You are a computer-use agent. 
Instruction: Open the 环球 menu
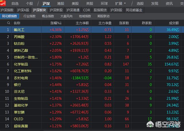coord(104,3)
